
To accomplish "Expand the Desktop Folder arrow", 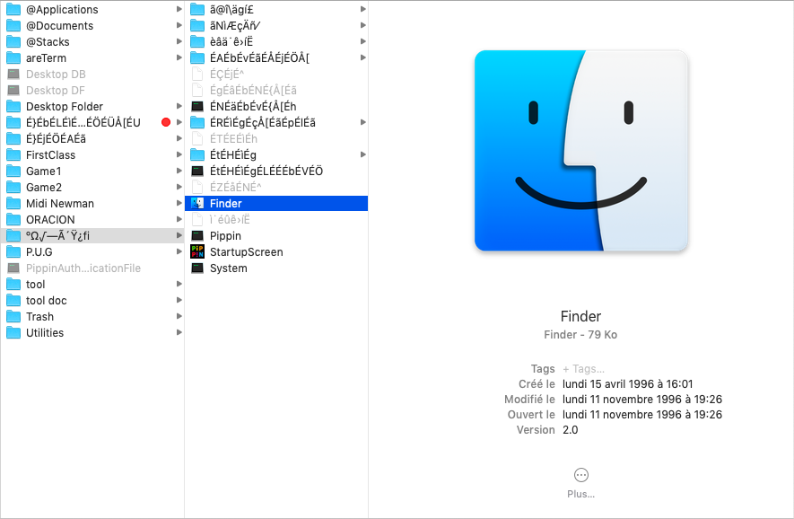I will point(179,107).
